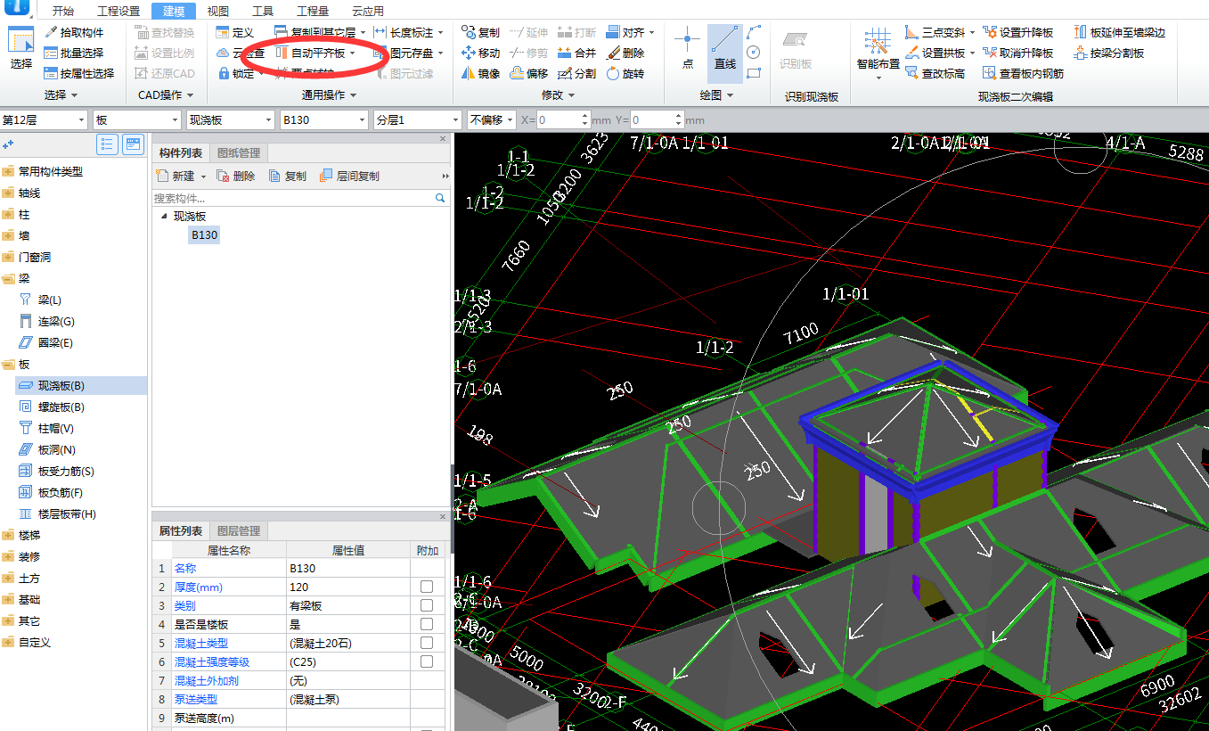The height and width of the screenshot is (731, 1209).
Task: Open the B130 component name dropdown
Action: (x=323, y=119)
